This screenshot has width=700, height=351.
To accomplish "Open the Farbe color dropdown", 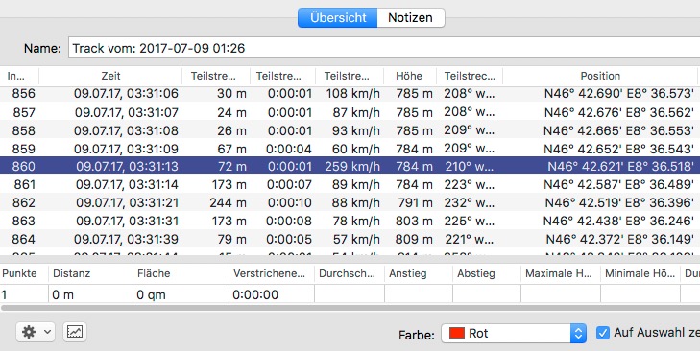I will [514, 333].
